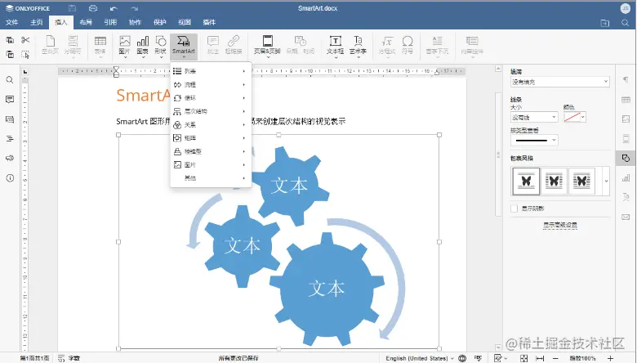This screenshot has width=637, height=363.
Task: Open the line 大小 size combo box
Action: (x=534, y=117)
